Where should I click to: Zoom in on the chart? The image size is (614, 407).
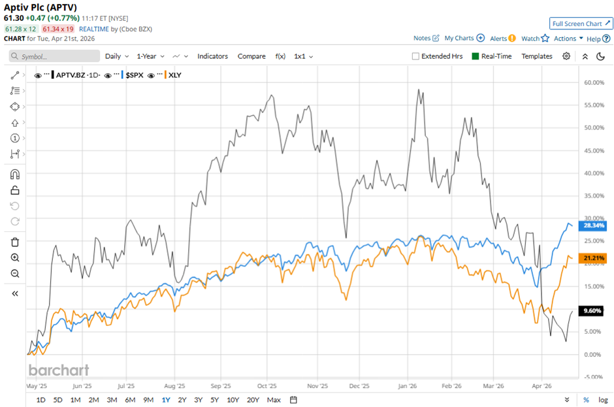(15, 258)
